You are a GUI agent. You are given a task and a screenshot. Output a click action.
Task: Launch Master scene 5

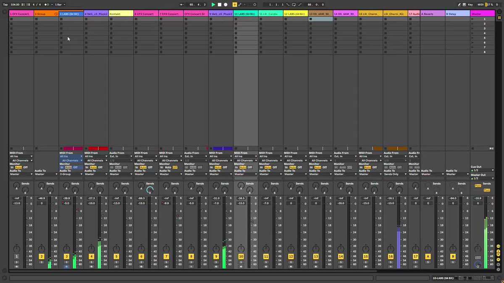(473, 38)
